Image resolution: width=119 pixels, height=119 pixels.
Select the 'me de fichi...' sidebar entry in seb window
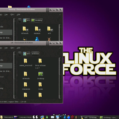(6, 71)
